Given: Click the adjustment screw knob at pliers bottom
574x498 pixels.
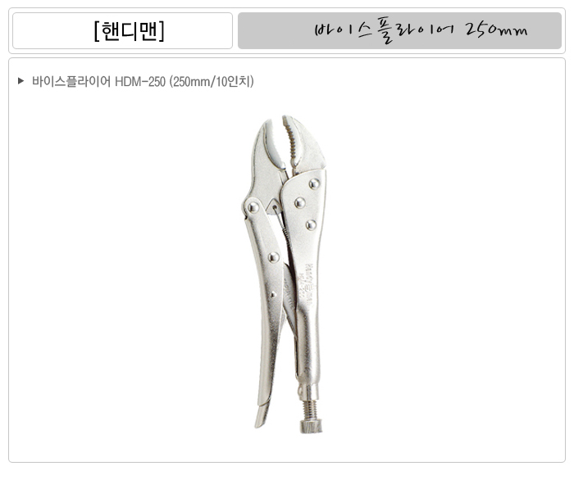Looking at the screenshot, I should (311, 427).
